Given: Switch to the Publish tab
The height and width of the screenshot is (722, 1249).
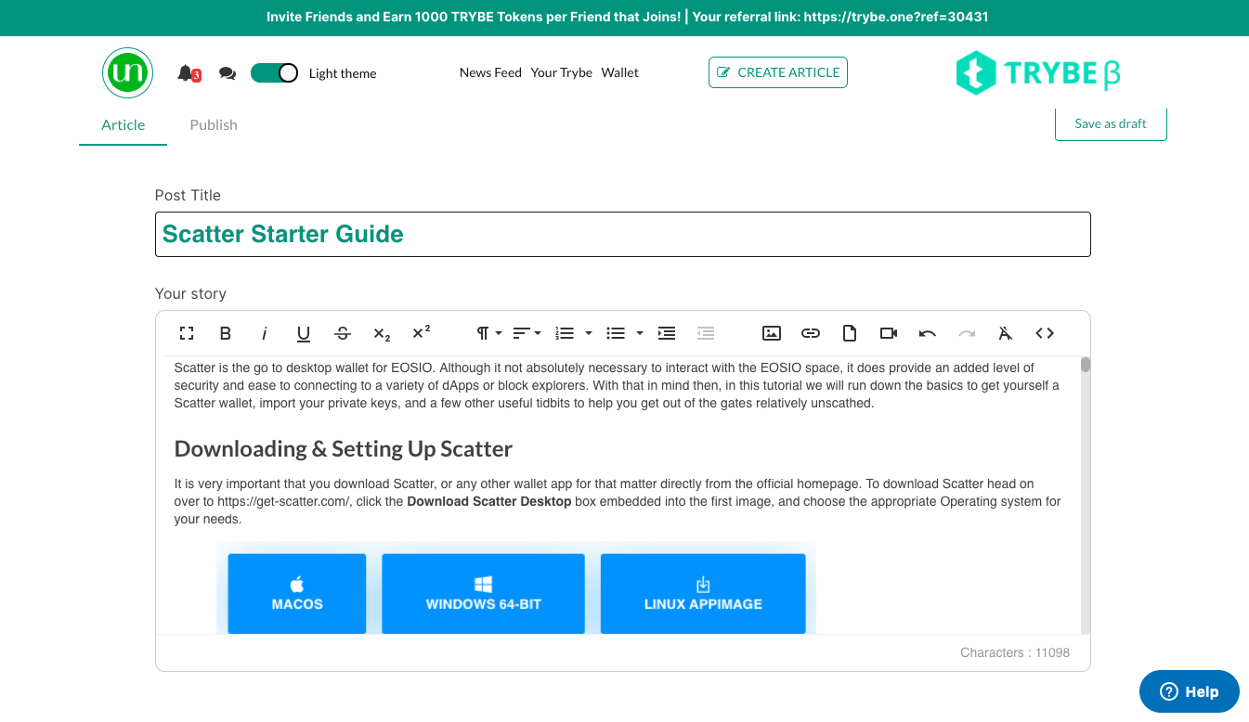Looking at the screenshot, I should click(x=214, y=125).
